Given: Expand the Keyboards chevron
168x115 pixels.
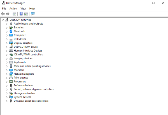Looking at the screenshot, I should (x=7, y=62).
